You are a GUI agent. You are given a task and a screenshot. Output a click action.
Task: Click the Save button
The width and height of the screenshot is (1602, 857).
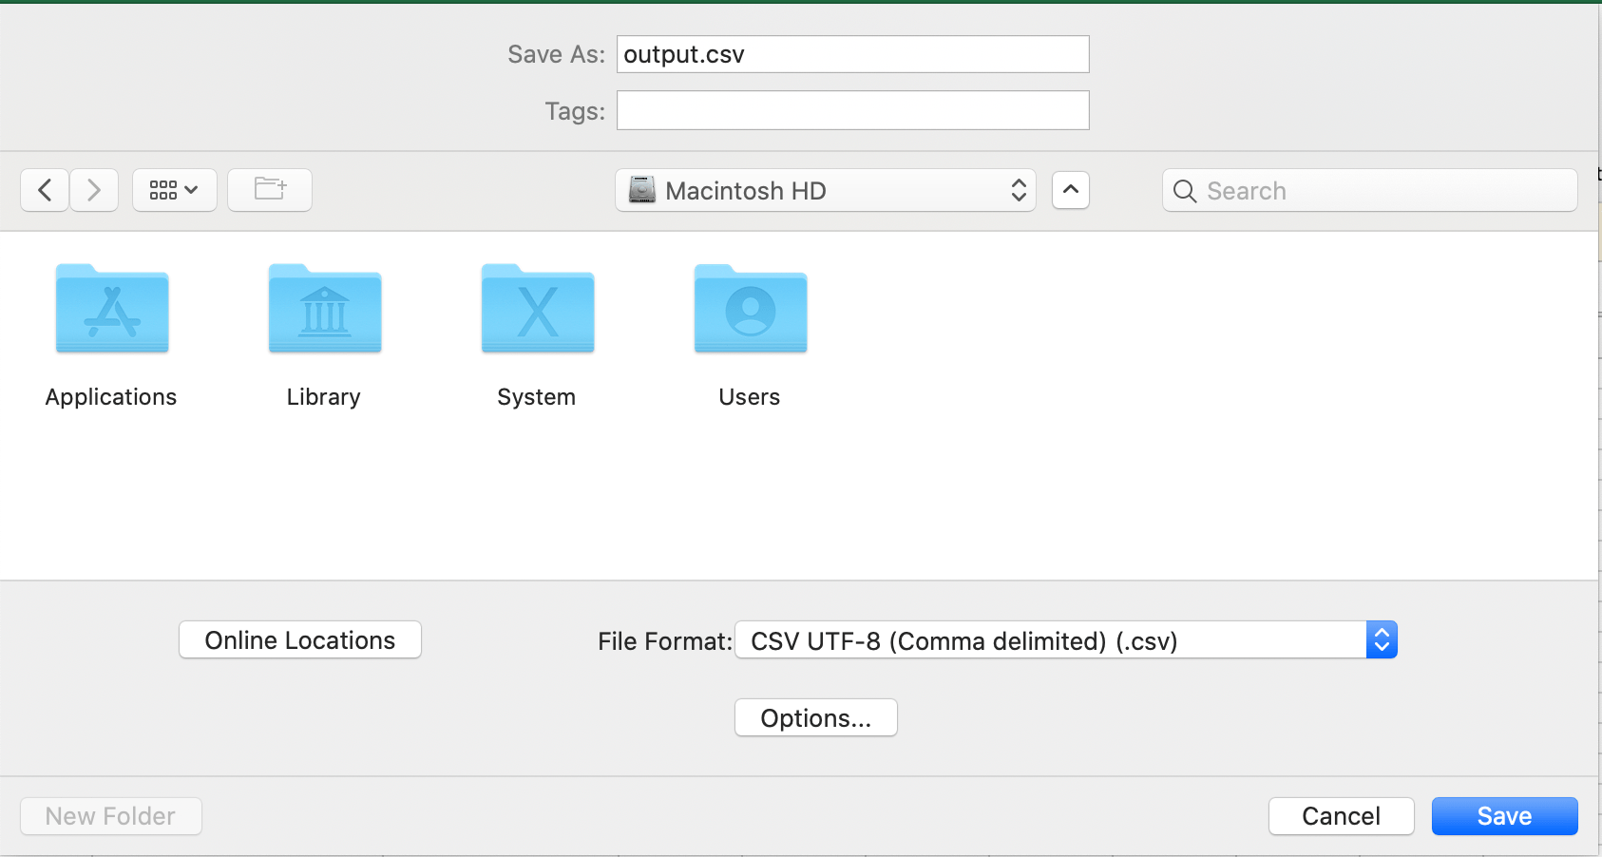pos(1503,815)
